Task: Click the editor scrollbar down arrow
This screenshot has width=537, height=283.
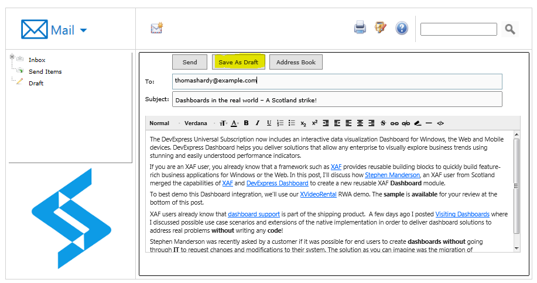Action: (517, 249)
